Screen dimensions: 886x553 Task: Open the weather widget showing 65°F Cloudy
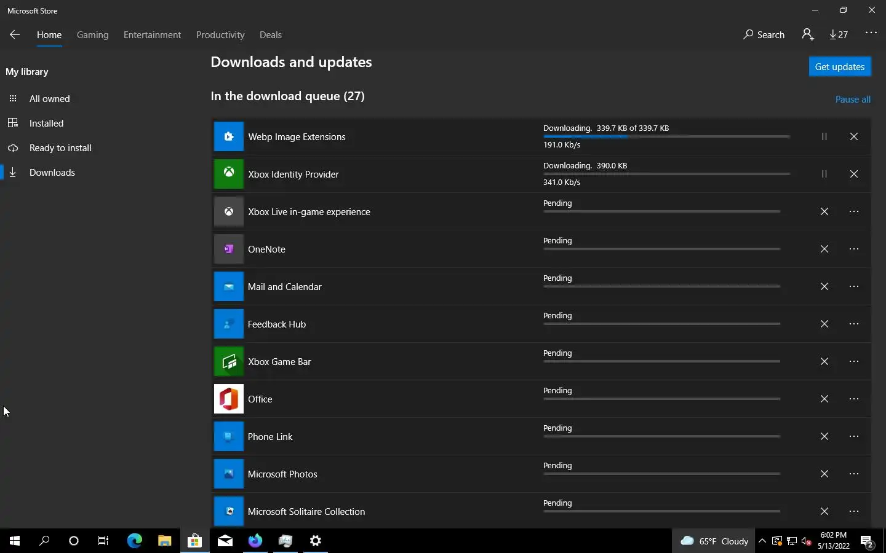pyautogui.click(x=714, y=541)
